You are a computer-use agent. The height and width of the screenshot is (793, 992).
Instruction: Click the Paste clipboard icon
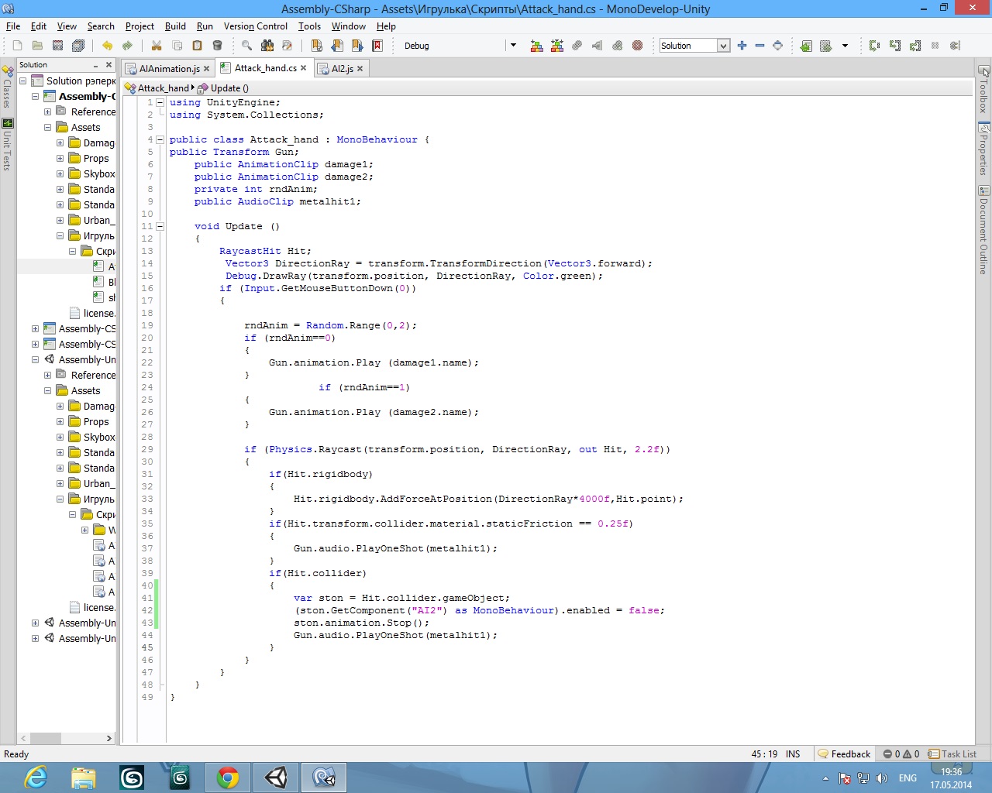[197, 46]
